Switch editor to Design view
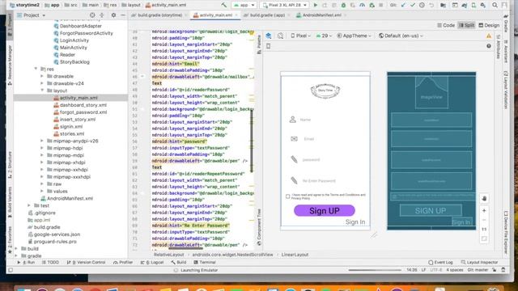Screen dimensions: 518x291 pyautogui.click(x=489, y=25)
